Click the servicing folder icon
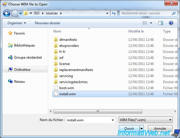 pyautogui.click(x=56, y=76)
